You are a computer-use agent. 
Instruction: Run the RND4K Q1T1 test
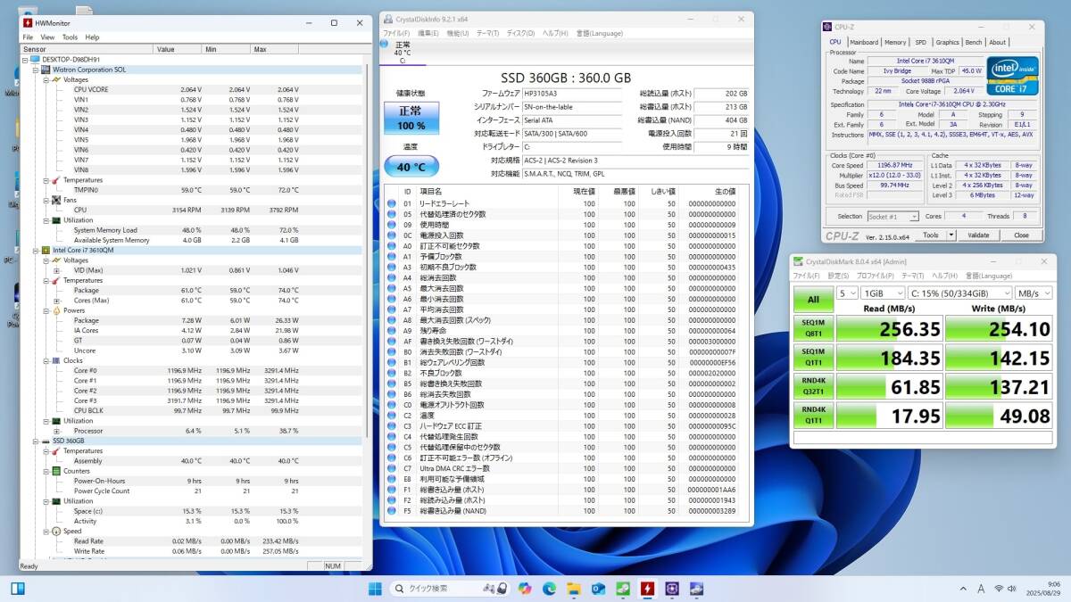(x=813, y=416)
